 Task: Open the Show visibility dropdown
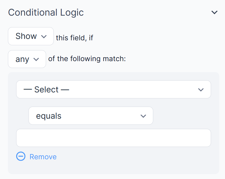coord(31,36)
